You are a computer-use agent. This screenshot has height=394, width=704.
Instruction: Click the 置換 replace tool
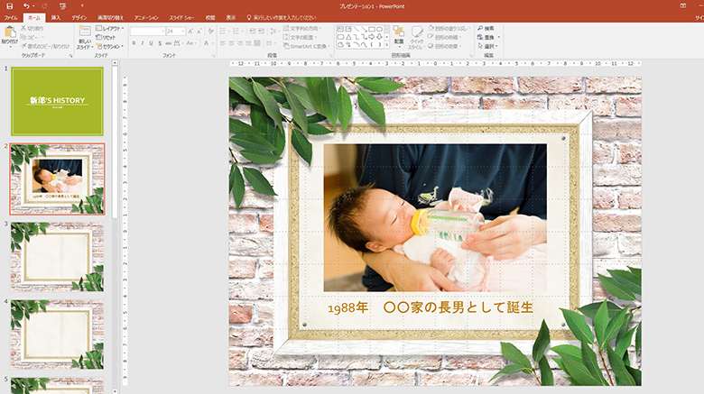coord(488,37)
